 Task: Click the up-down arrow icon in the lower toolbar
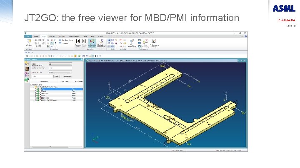(x=96, y=56)
